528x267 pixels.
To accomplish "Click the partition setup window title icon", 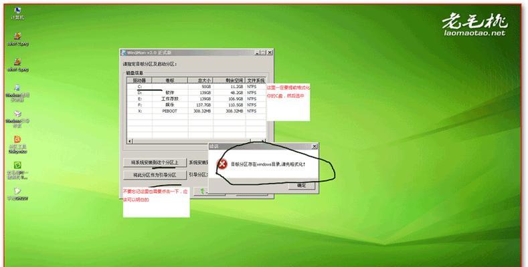I will tap(124, 53).
